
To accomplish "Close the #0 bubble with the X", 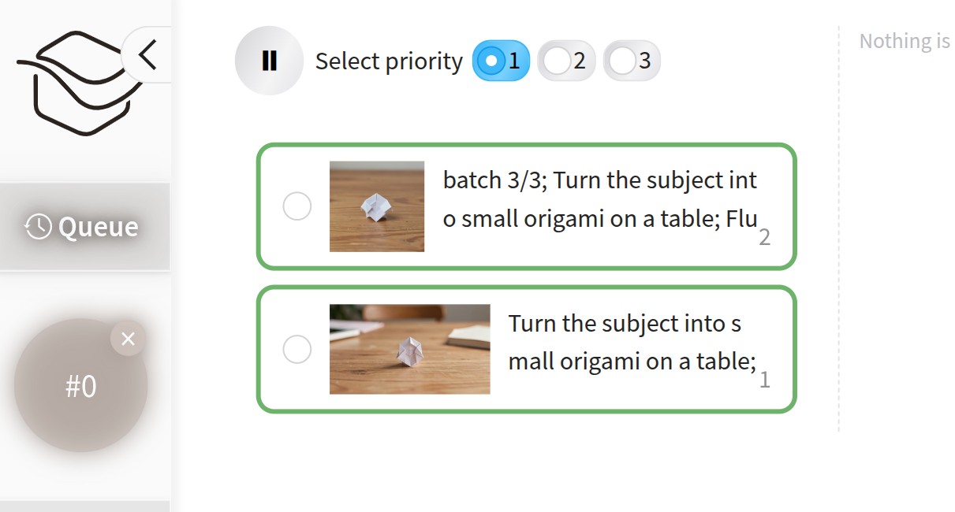I will click(129, 339).
